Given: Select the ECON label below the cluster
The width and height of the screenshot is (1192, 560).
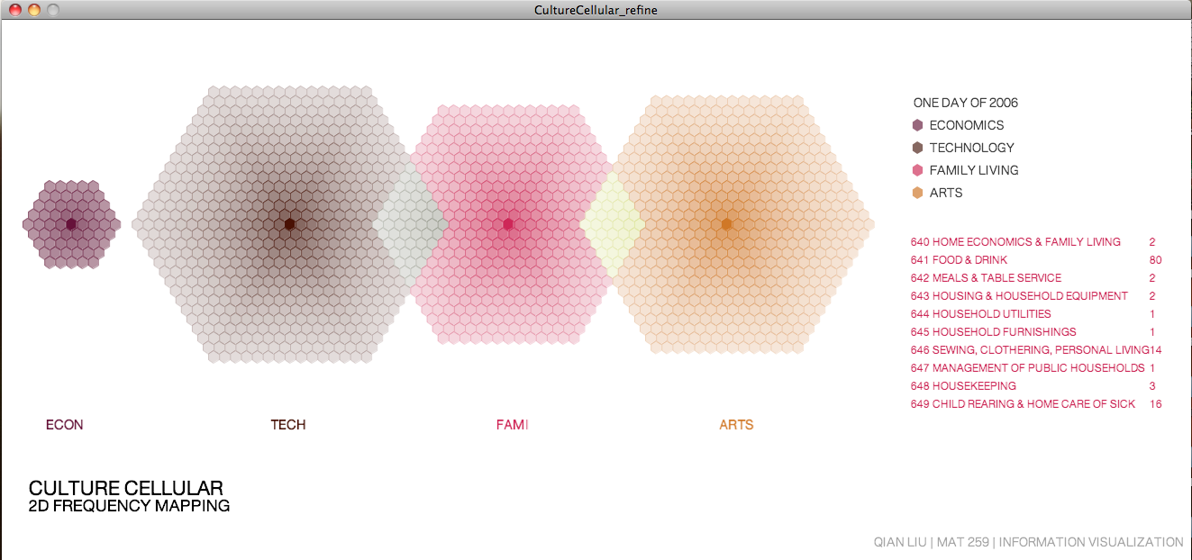Looking at the screenshot, I should (64, 425).
